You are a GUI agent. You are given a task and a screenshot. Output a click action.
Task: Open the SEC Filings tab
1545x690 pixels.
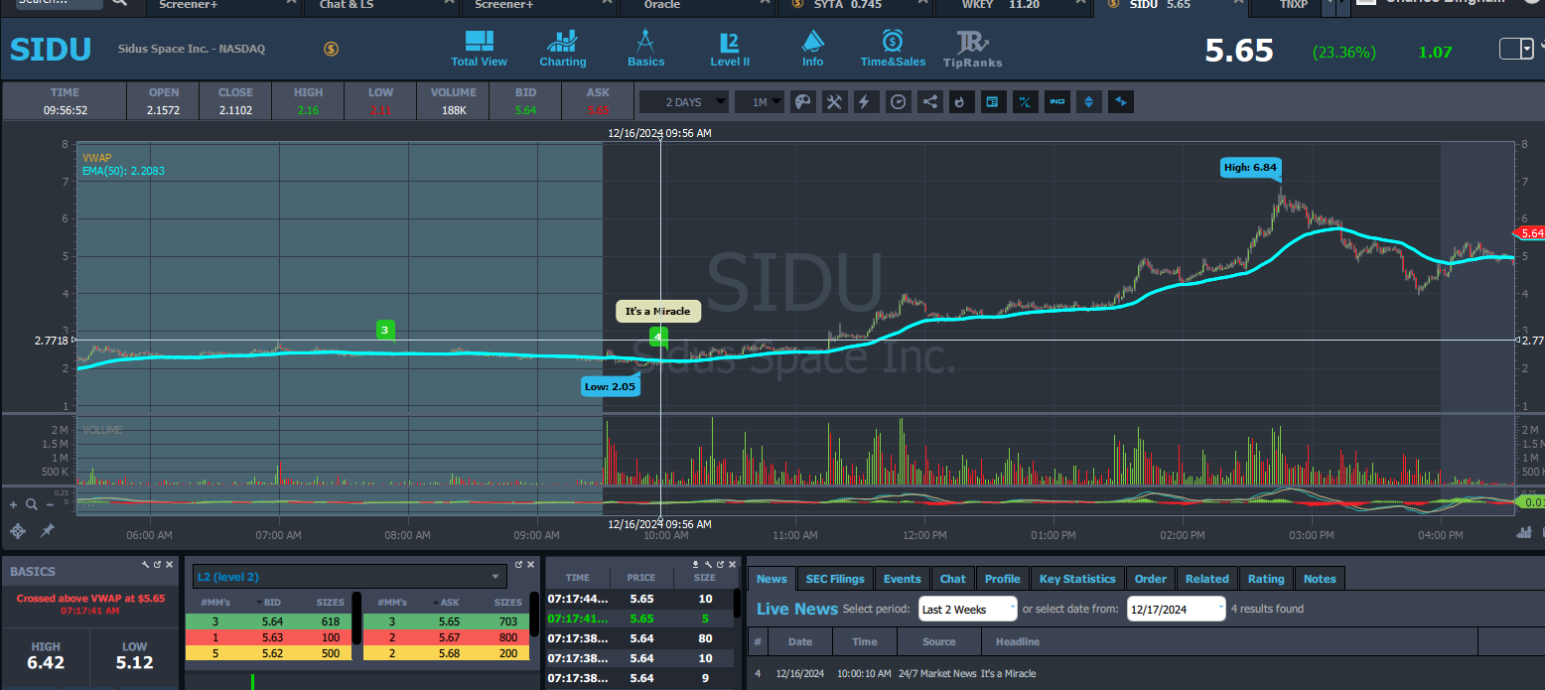[835, 579]
